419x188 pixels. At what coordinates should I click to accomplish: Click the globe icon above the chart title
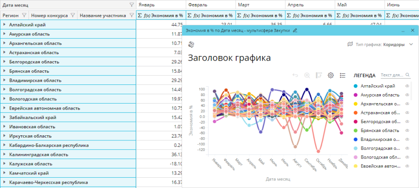tap(191, 44)
